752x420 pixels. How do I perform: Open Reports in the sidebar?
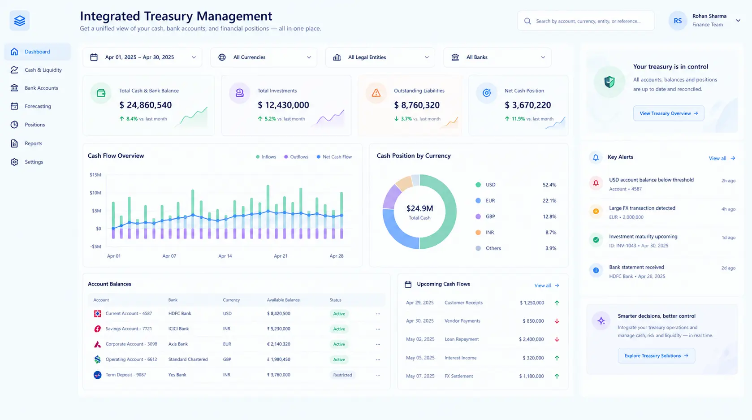pos(38,143)
